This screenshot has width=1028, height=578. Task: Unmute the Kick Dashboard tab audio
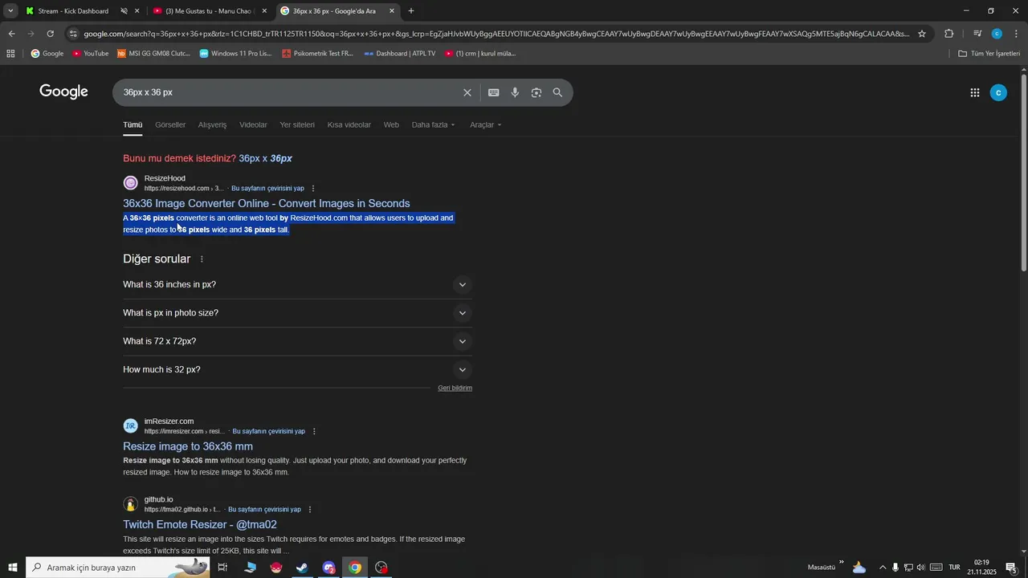[x=124, y=11]
